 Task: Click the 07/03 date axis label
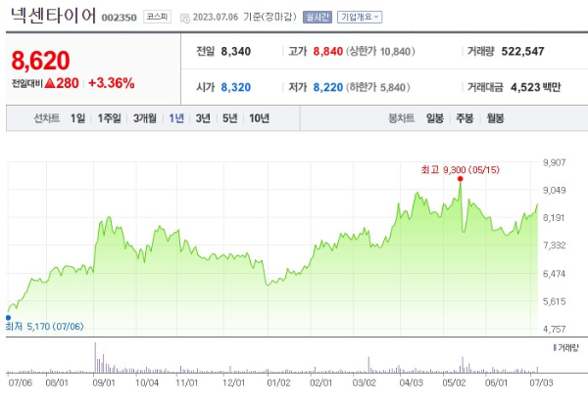[541, 382]
